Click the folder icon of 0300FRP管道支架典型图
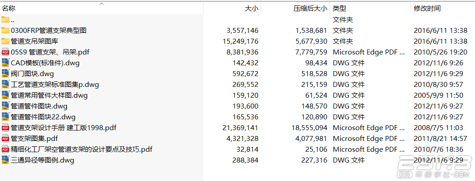Screen dimensions: 475x181 5,30
